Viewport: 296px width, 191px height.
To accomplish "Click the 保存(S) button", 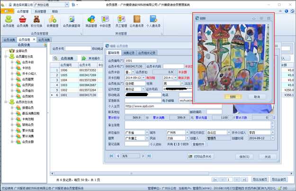I will click(244, 156).
